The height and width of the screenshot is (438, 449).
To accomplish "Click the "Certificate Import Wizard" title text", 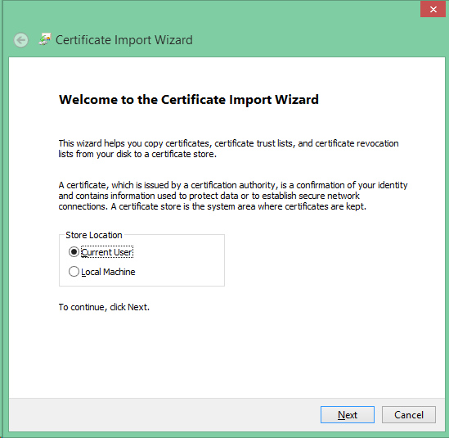I will point(124,40).
